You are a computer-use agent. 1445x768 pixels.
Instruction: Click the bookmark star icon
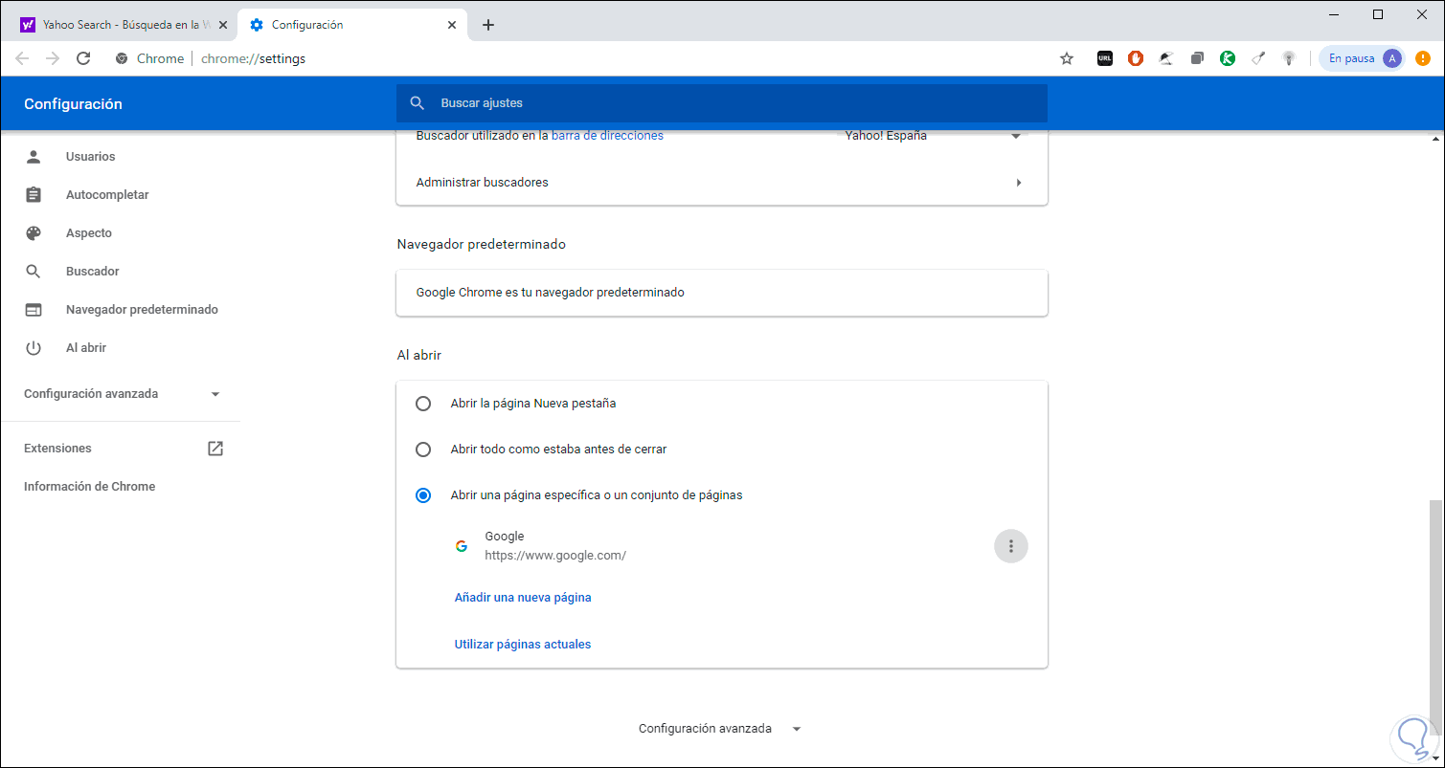click(x=1067, y=58)
